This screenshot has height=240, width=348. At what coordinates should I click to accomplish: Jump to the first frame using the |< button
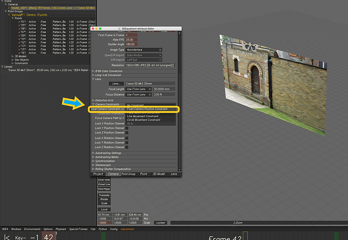(7, 238)
